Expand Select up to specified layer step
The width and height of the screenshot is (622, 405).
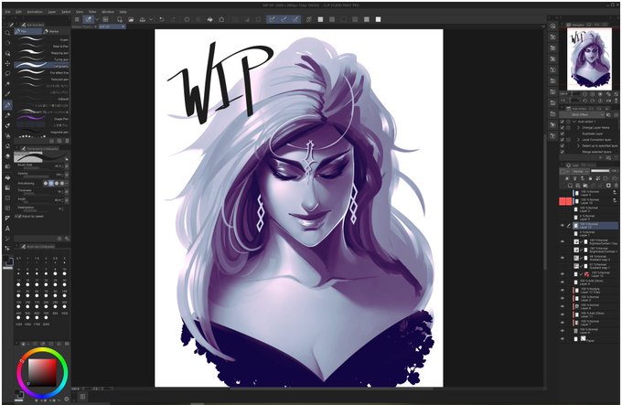tap(578, 146)
